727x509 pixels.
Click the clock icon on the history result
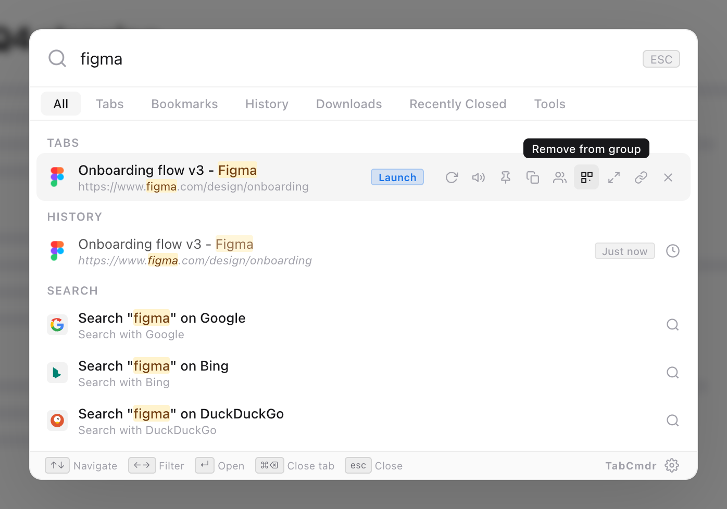click(x=673, y=251)
